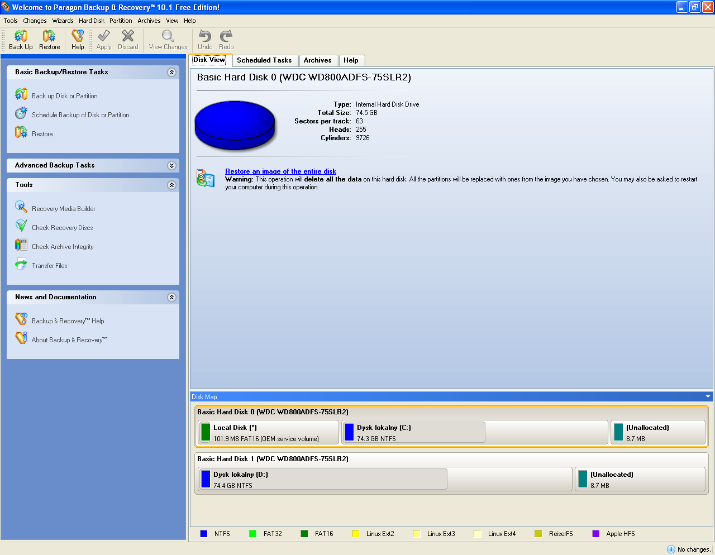Click the Restore link in Basic tasks
715x555 pixels.
click(x=42, y=134)
